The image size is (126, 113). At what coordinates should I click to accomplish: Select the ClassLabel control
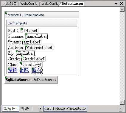click(31, 65)
